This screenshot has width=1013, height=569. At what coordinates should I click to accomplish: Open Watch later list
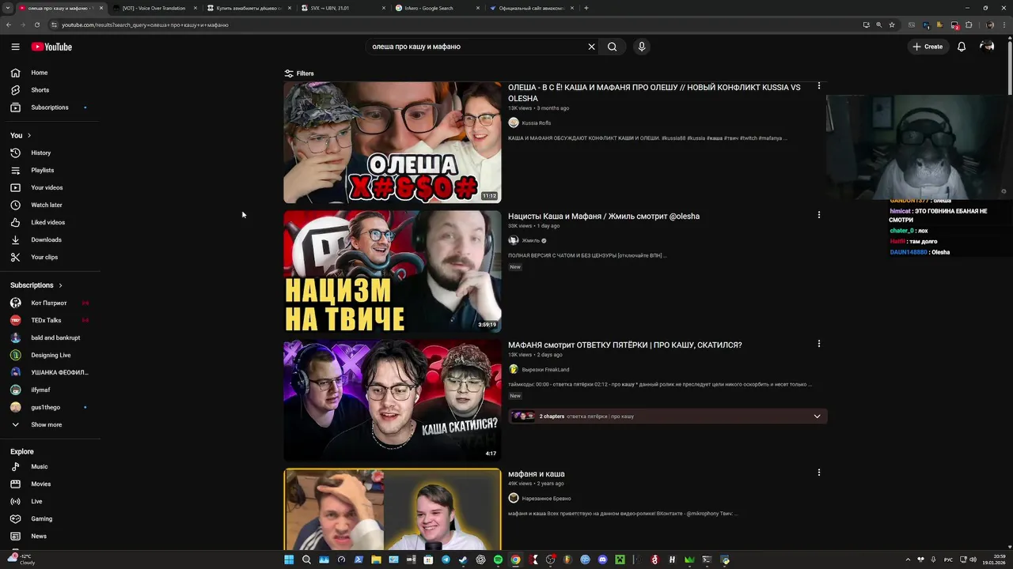tap(50, 205)
